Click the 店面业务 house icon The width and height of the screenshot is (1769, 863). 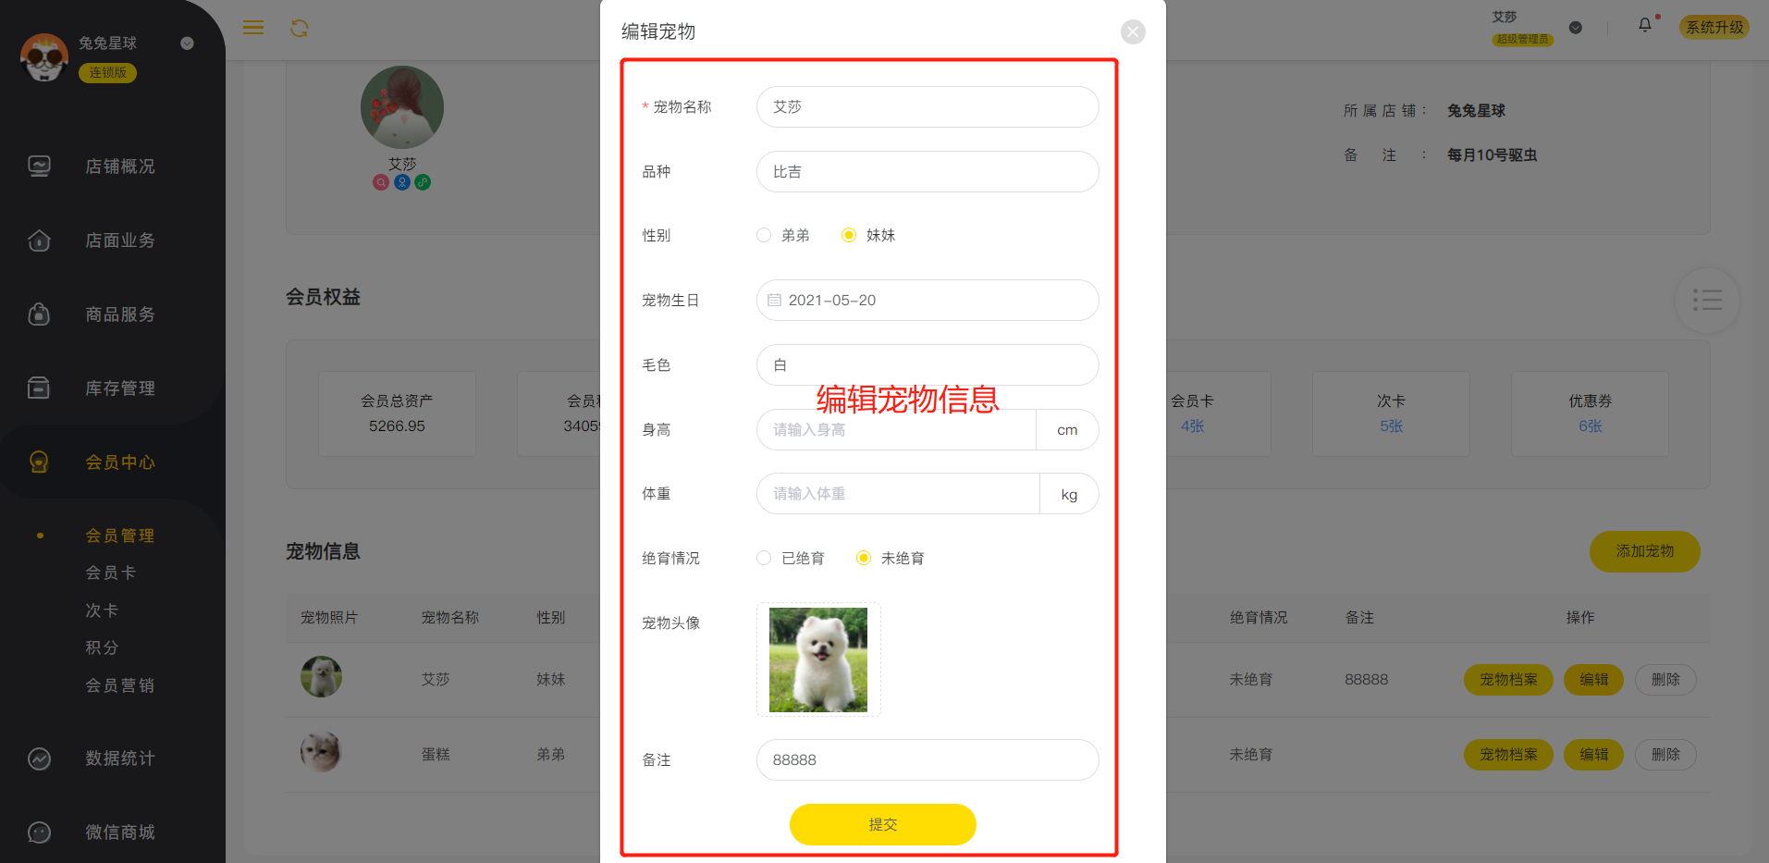40,240
